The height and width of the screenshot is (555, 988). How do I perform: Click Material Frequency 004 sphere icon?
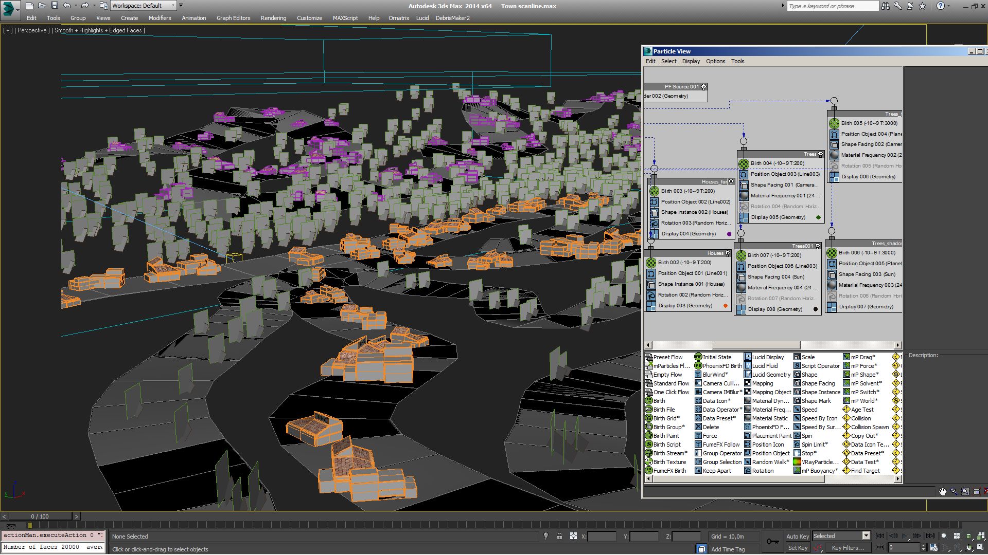pyautogui.click(x=741, y=288)
